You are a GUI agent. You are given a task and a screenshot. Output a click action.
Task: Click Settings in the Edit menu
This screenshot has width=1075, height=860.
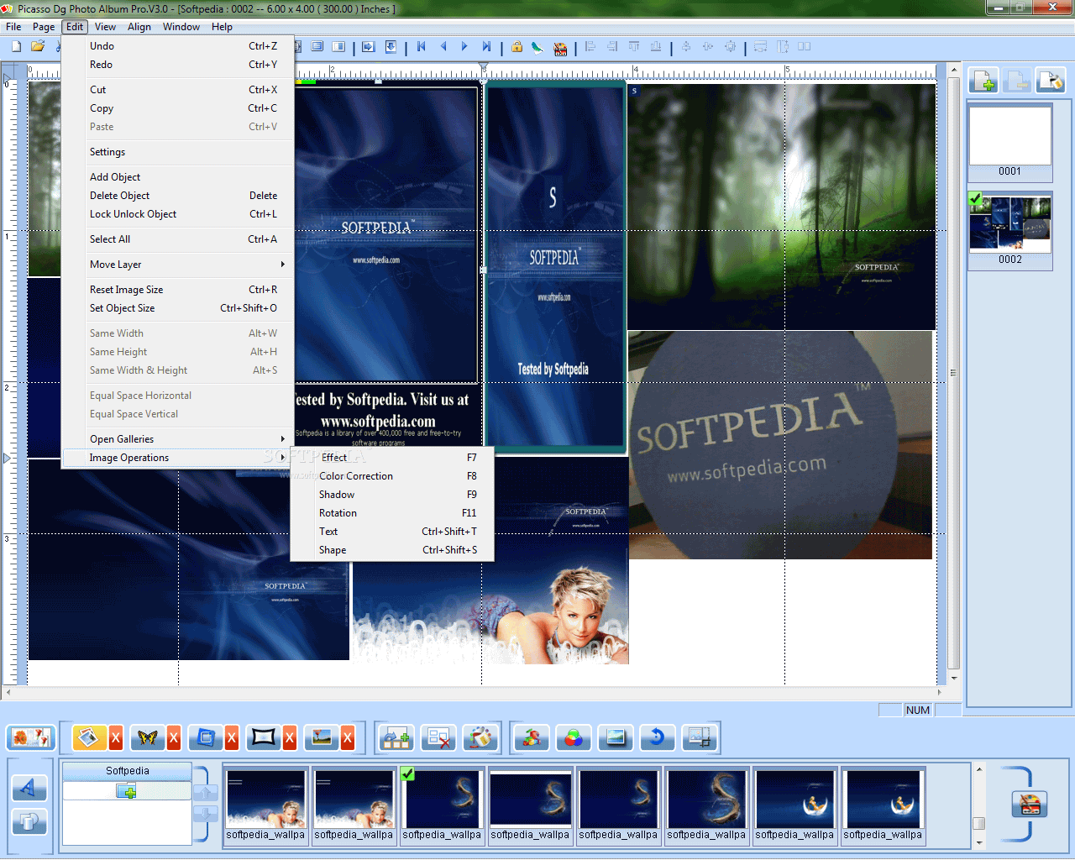coord(178,152)
